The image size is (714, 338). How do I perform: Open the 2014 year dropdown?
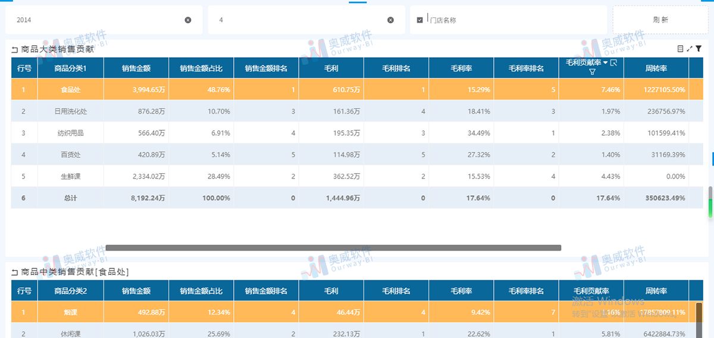click(104, 20)
